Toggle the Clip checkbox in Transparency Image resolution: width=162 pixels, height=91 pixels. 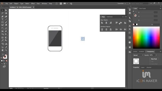(150, 62)
